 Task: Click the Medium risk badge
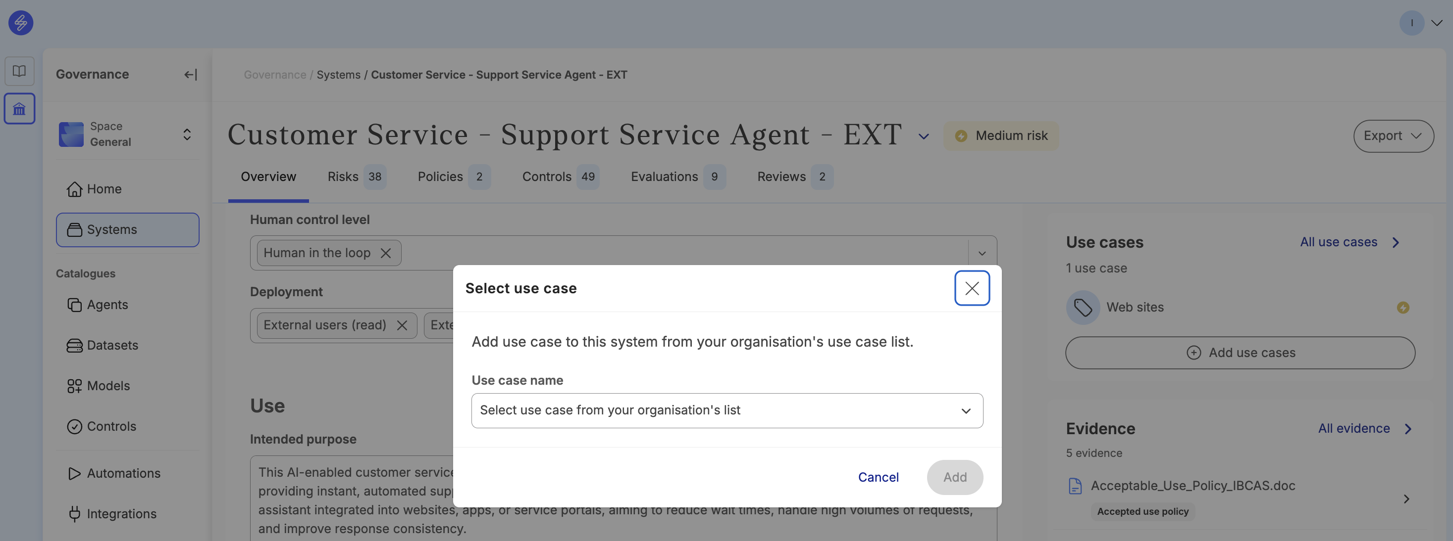coord(1001,135)
